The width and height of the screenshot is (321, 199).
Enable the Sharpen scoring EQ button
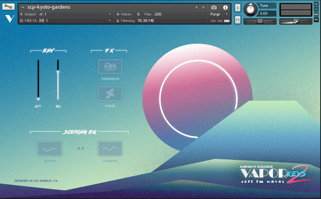pyautogui.click(x=110, y=149)
